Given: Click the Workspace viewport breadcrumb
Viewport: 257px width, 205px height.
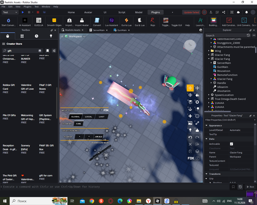Looking at the screenshot, I should pyautogui.click(x=75, y=36).
